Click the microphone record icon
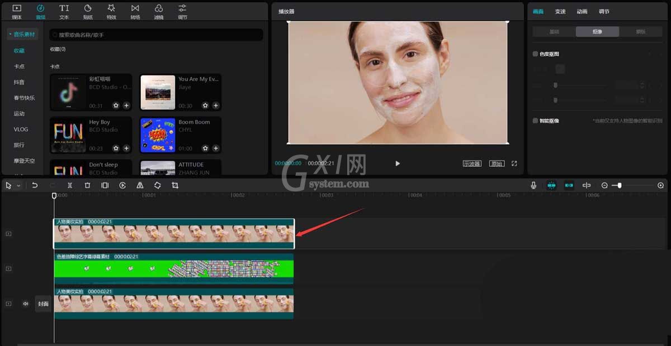Viewport: 671px width, 346px height. (x=534, y=185)
